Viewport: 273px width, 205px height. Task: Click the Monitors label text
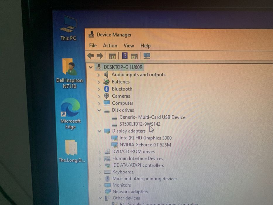pos(121,185)
